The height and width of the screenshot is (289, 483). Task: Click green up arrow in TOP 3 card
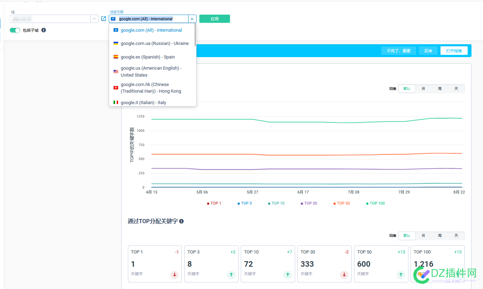(231, 275)
